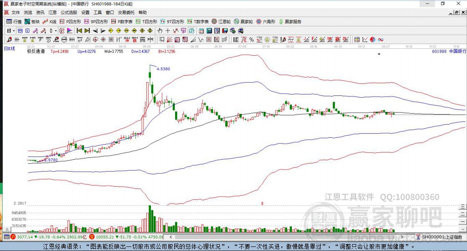467x251 pixels.
Task: Open the 赢家轮 wheel tool
Action: (244, 21)
